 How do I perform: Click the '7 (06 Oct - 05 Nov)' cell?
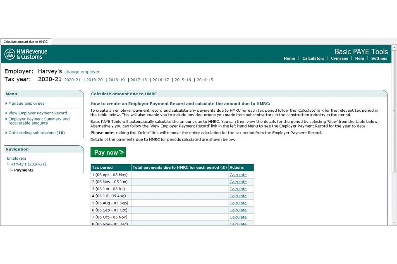[x=111, y=217]
